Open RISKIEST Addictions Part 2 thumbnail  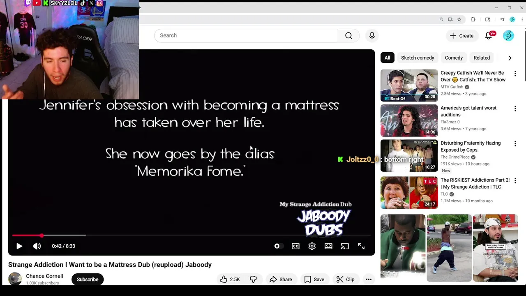[x=409, y=192]
